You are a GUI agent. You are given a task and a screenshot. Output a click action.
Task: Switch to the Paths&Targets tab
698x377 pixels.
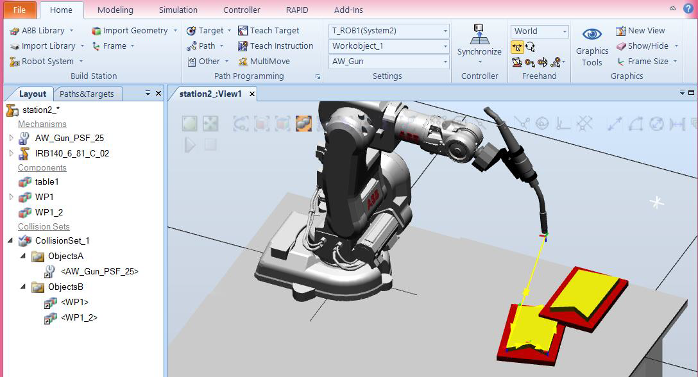pos(89,94)
